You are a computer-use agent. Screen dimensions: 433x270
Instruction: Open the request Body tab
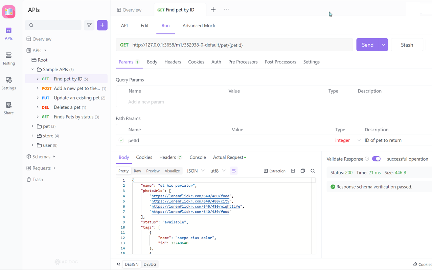click(152, 62)
